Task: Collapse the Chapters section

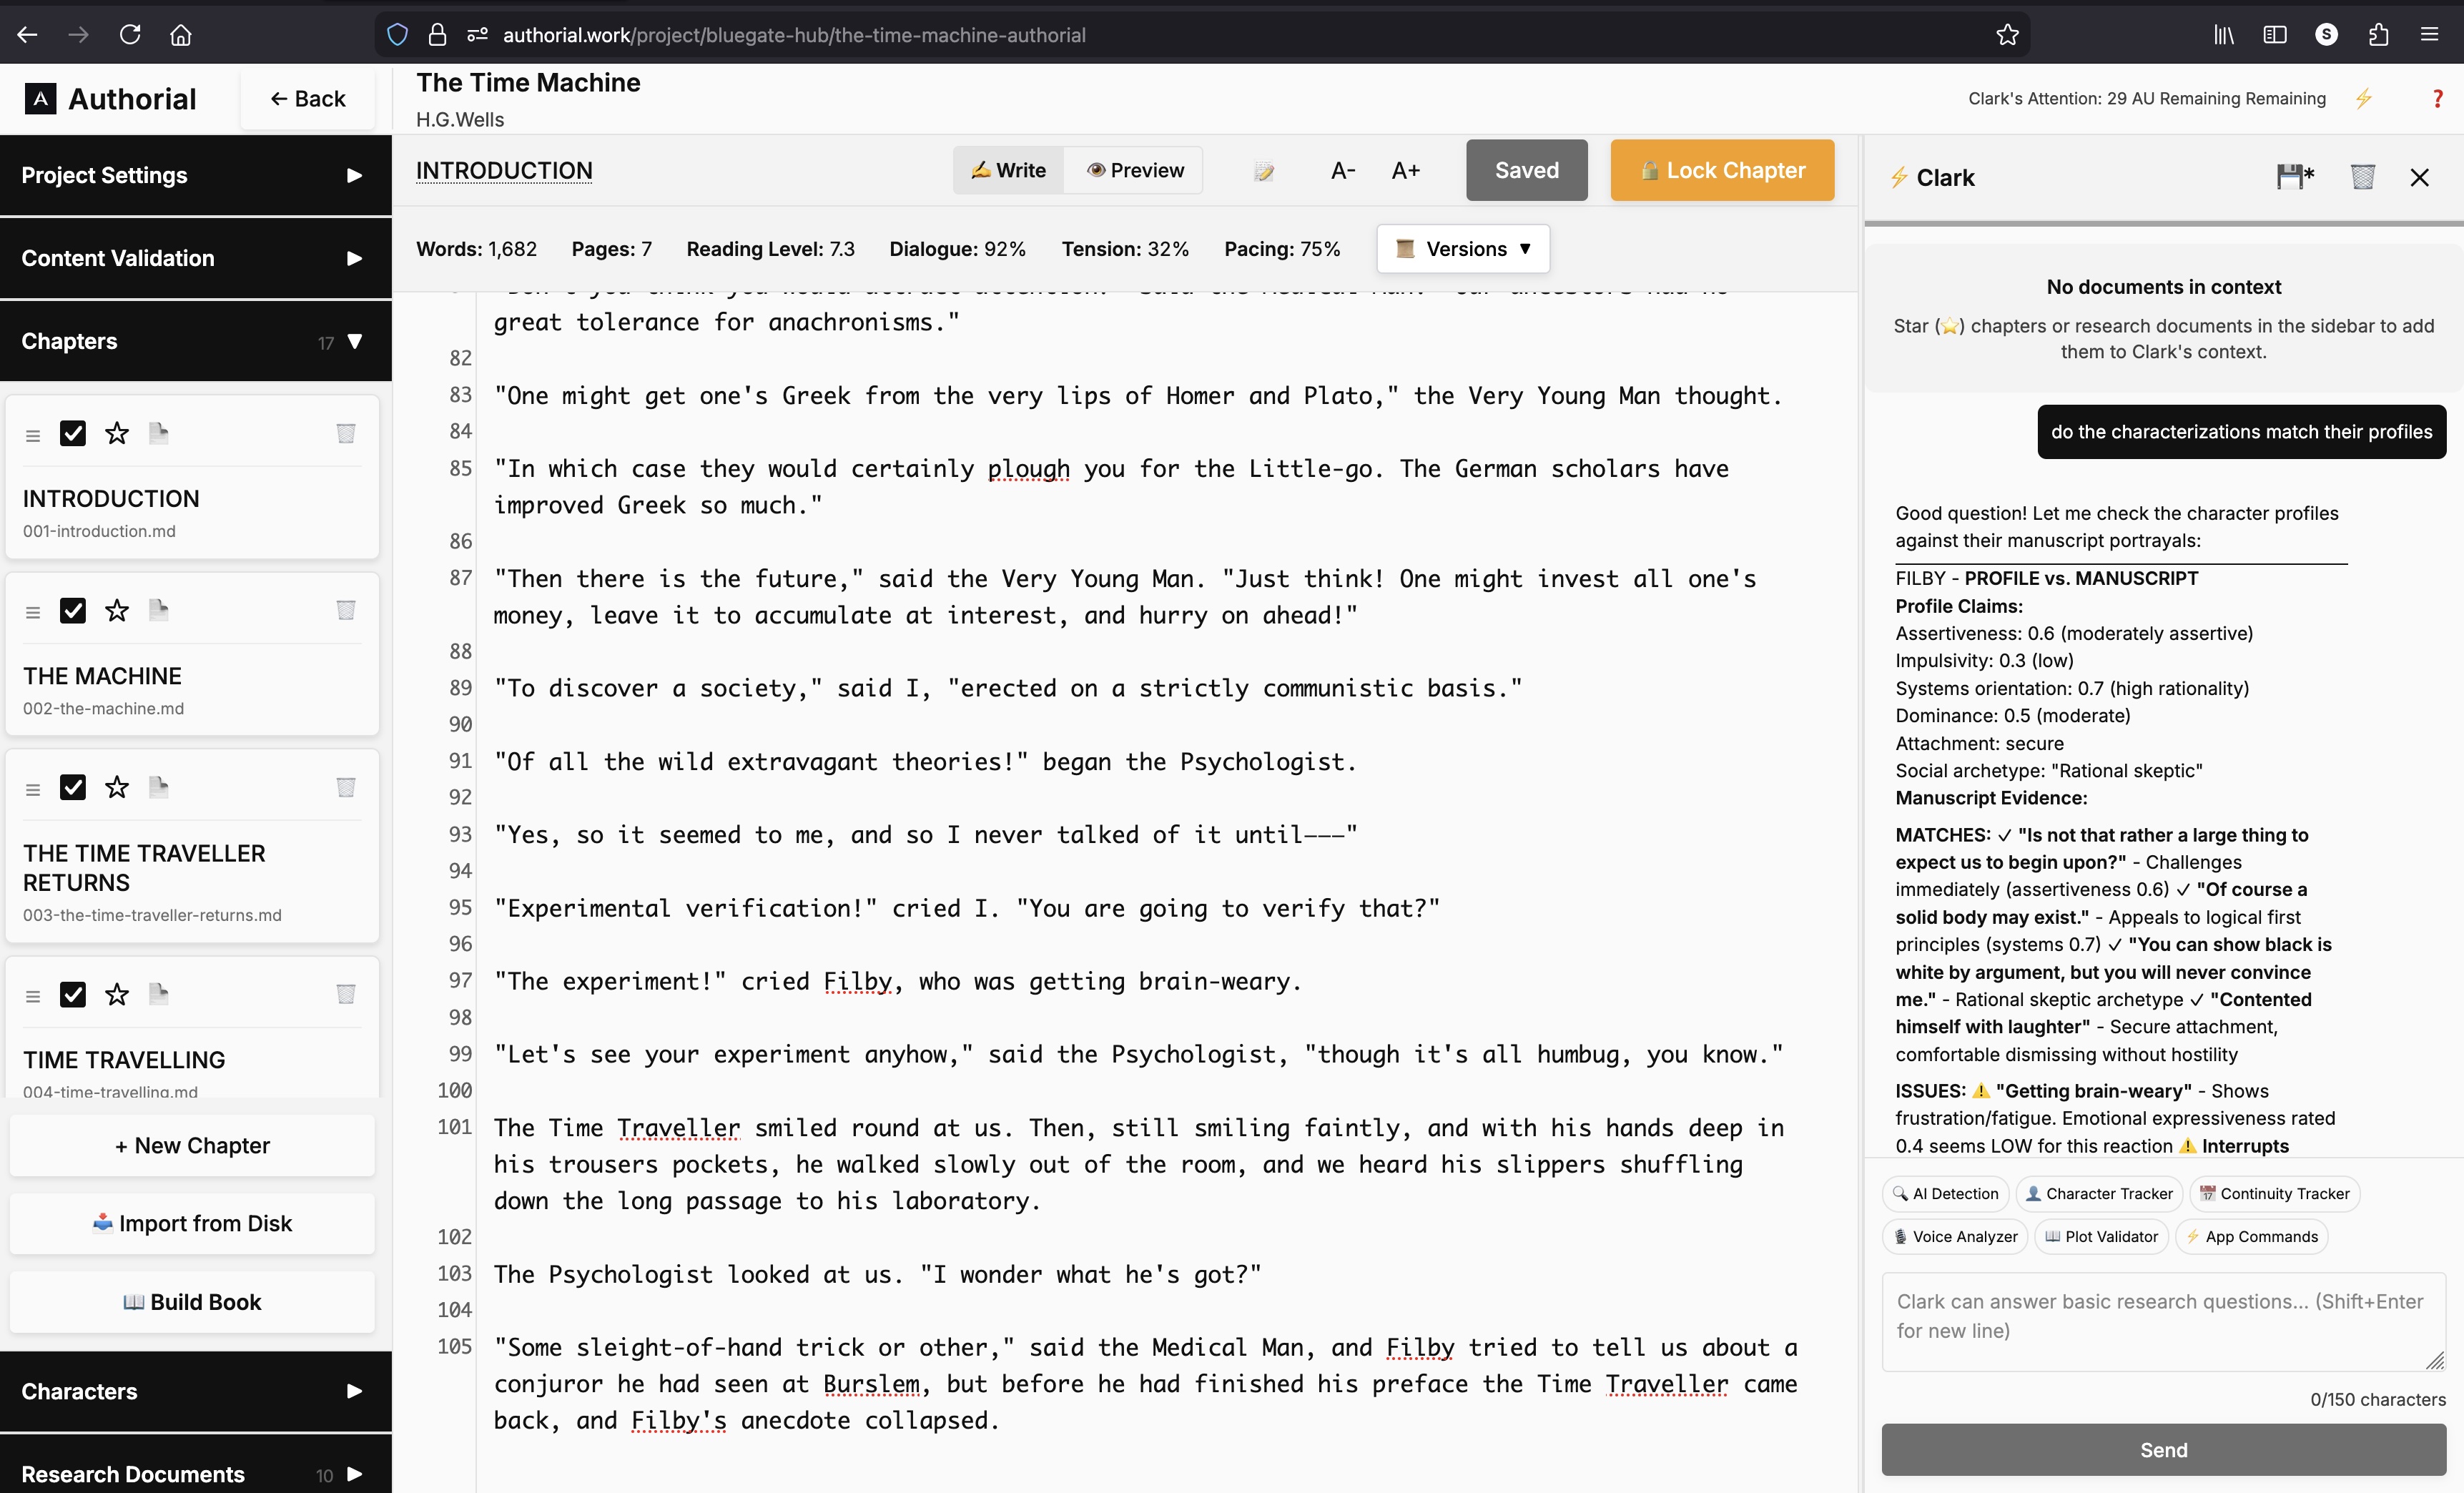Action: point(356,341)
